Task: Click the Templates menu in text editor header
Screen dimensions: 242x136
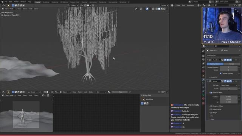Action: (x=190, y=5)
